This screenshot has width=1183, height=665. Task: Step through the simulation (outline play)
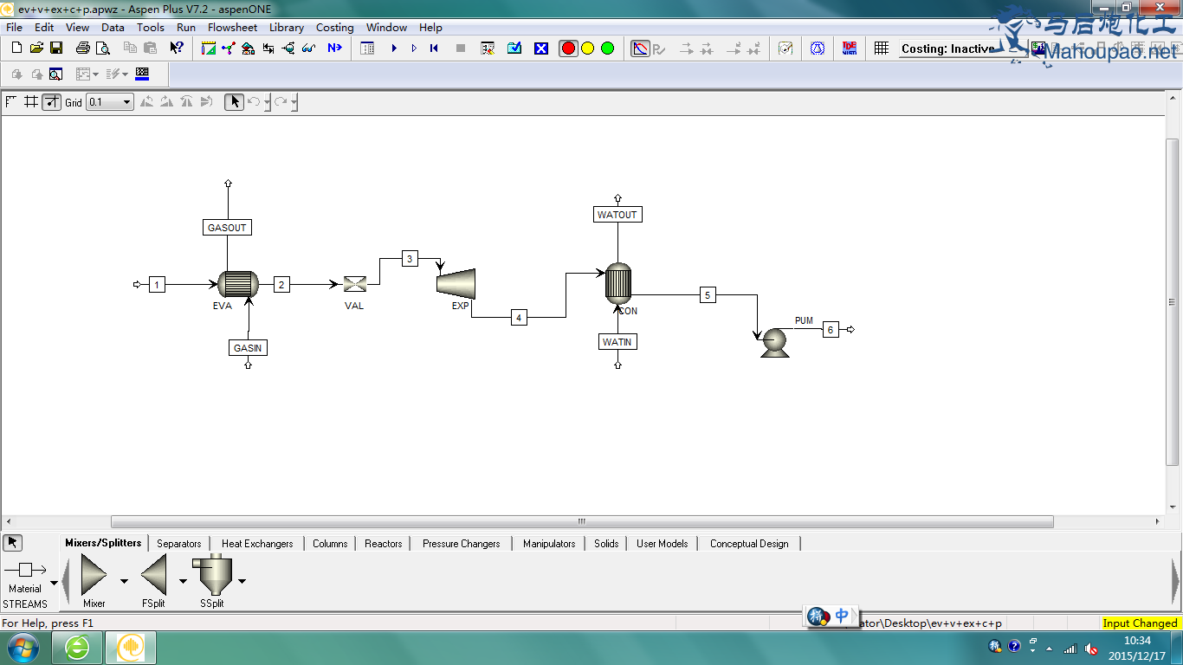(x=414, y=48)
